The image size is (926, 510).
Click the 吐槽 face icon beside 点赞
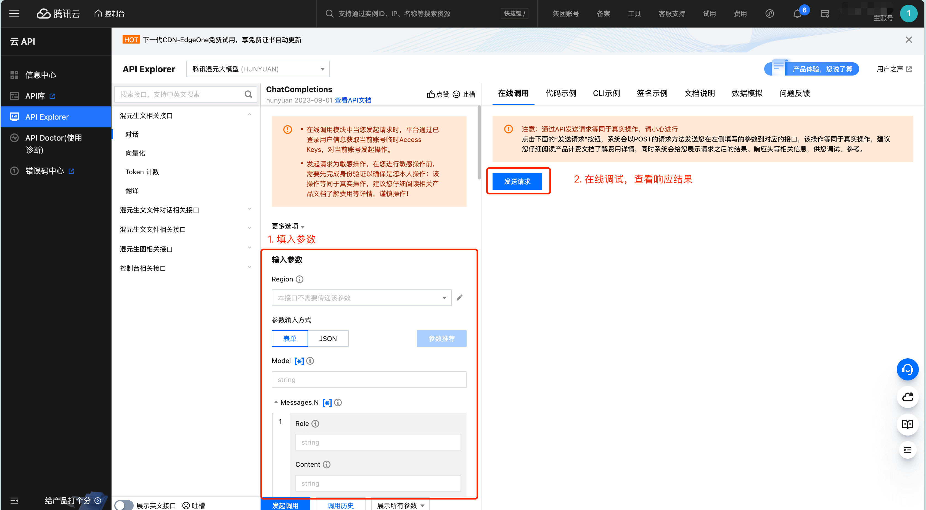457,94
